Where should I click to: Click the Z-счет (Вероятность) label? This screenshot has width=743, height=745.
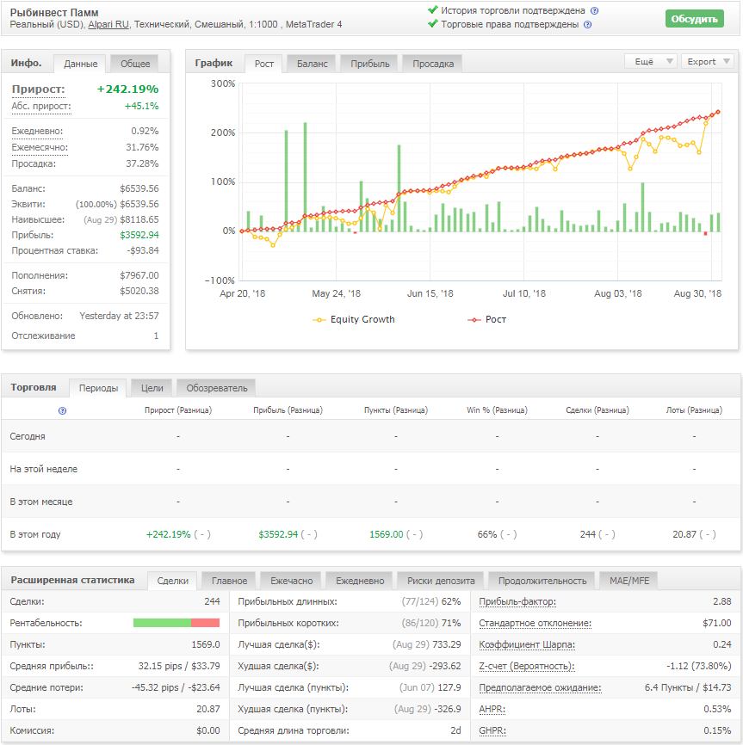tap(527, 666)
